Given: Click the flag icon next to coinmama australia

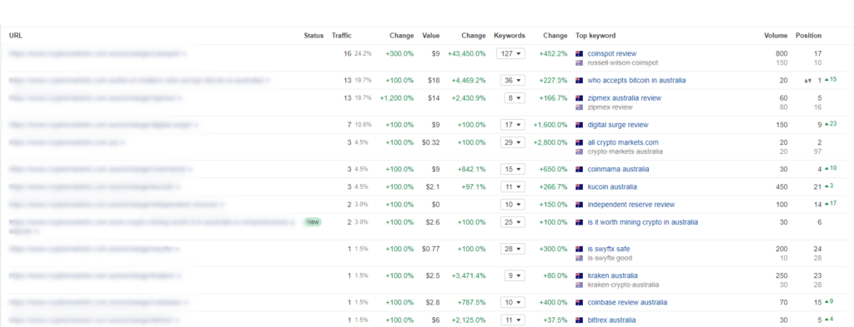Looking at the screenshot, I should (579, 170).
